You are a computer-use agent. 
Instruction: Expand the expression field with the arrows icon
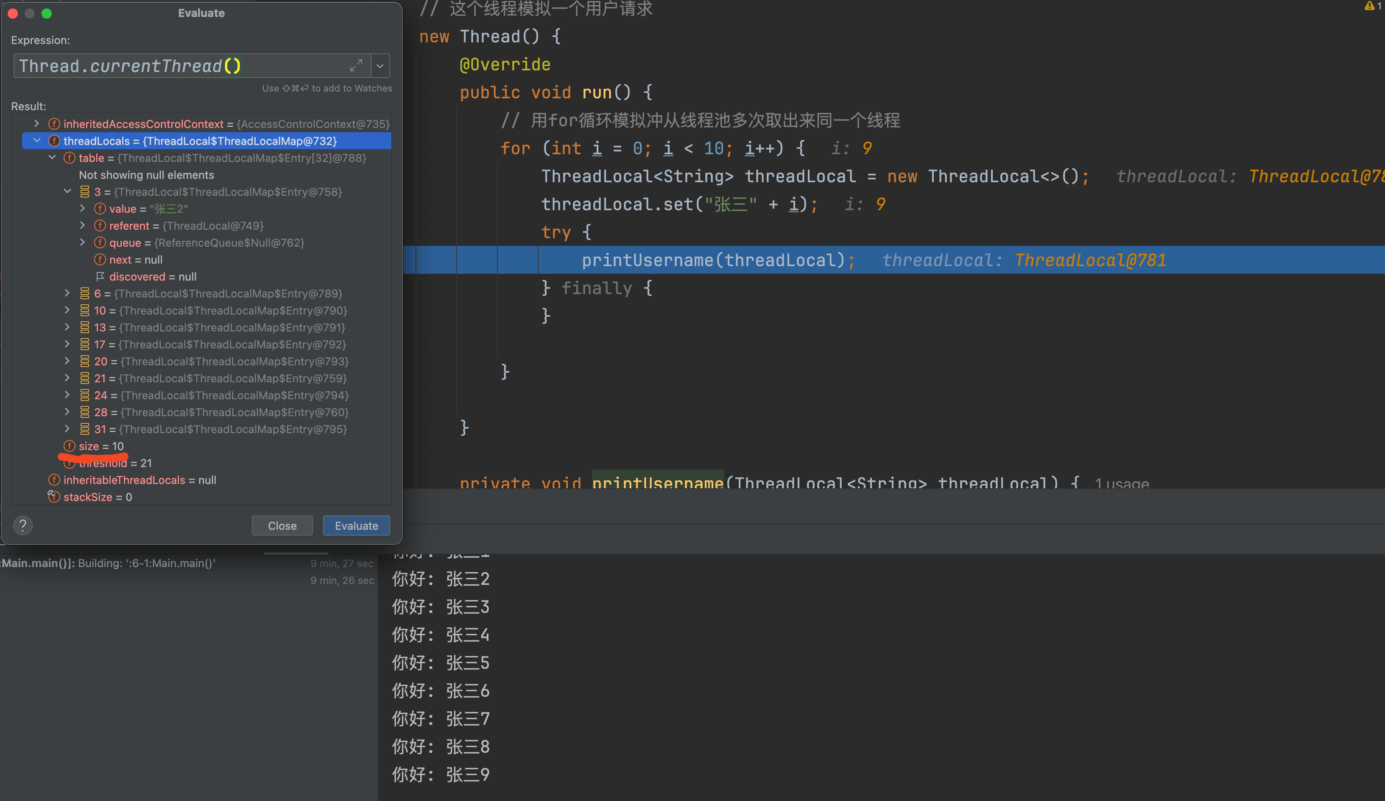pos(356,65)
